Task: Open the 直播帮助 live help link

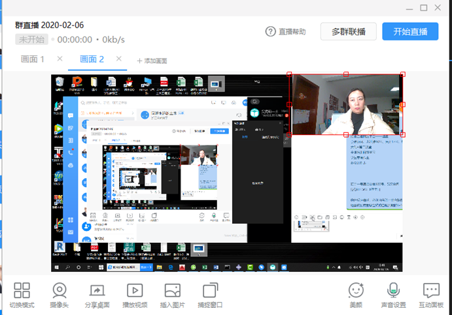Action: click(285, 31)
